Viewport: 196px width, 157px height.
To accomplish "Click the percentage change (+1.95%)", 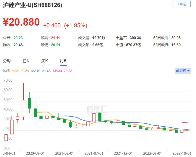I will tap(76, 25).
